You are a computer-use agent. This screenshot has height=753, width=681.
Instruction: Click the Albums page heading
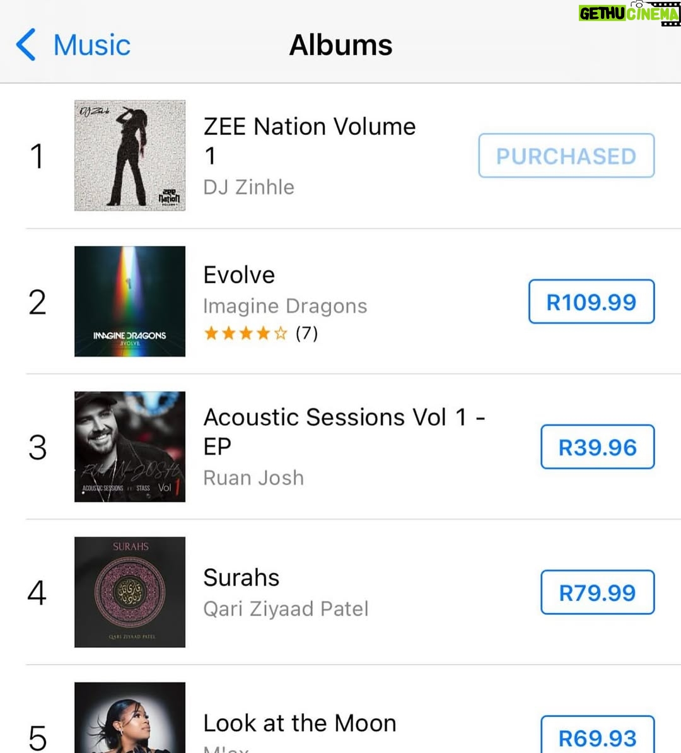click(340, 45)
